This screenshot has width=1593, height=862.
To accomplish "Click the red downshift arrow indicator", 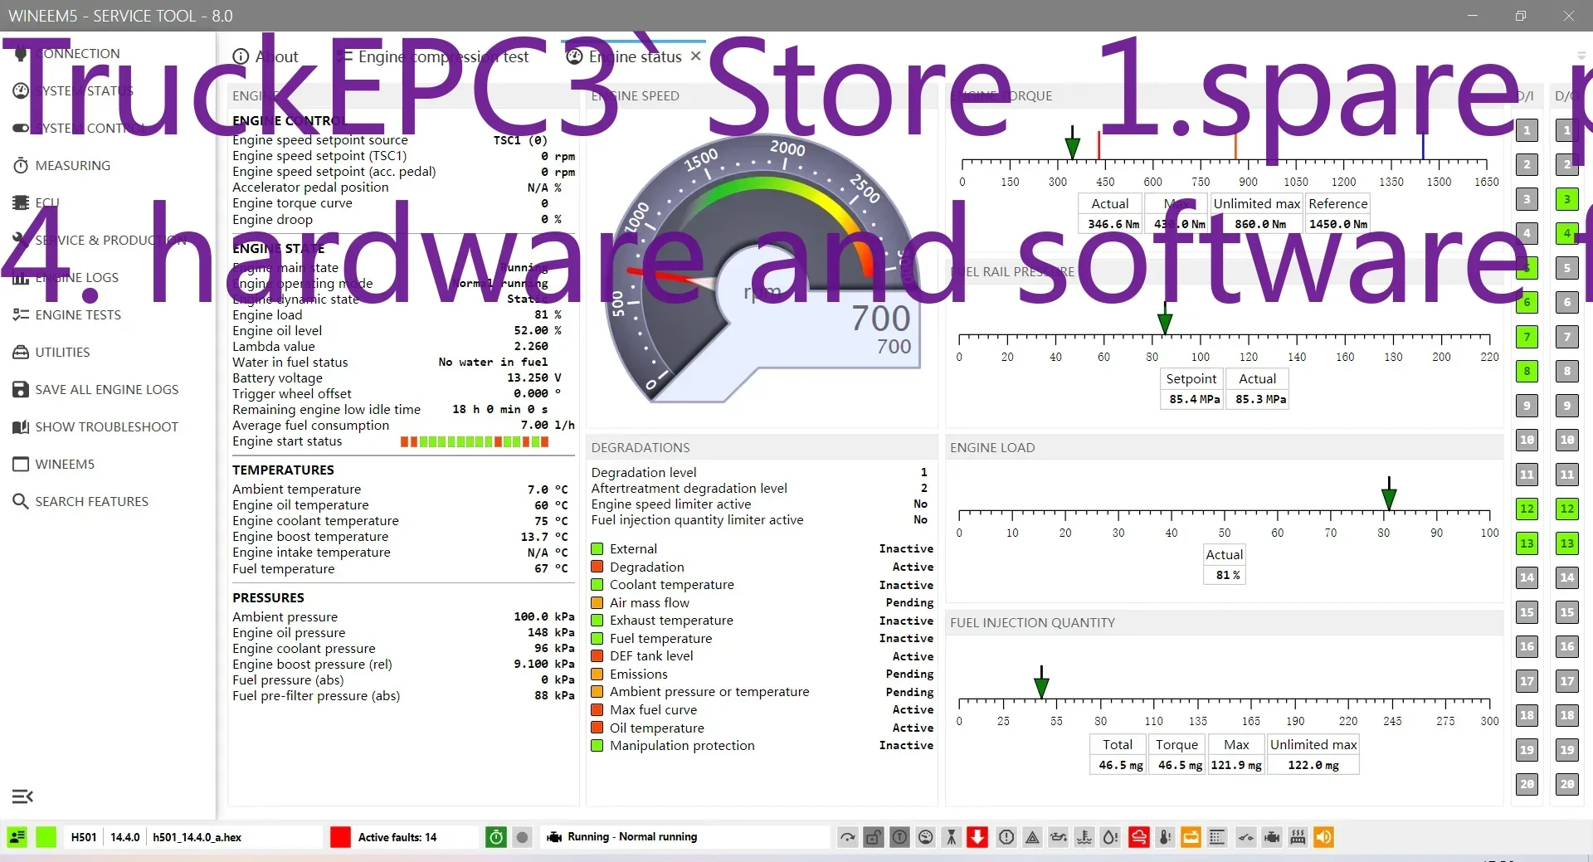I will click(977, 837).
